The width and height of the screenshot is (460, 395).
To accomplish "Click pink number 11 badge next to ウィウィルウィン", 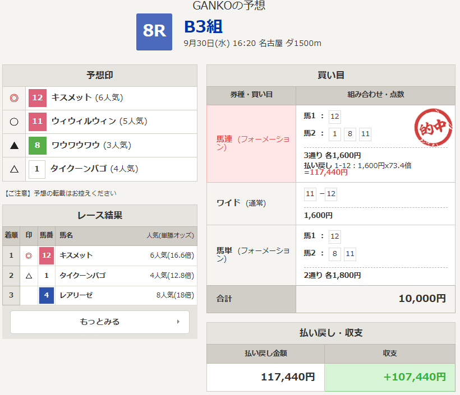I will (37, 122).
